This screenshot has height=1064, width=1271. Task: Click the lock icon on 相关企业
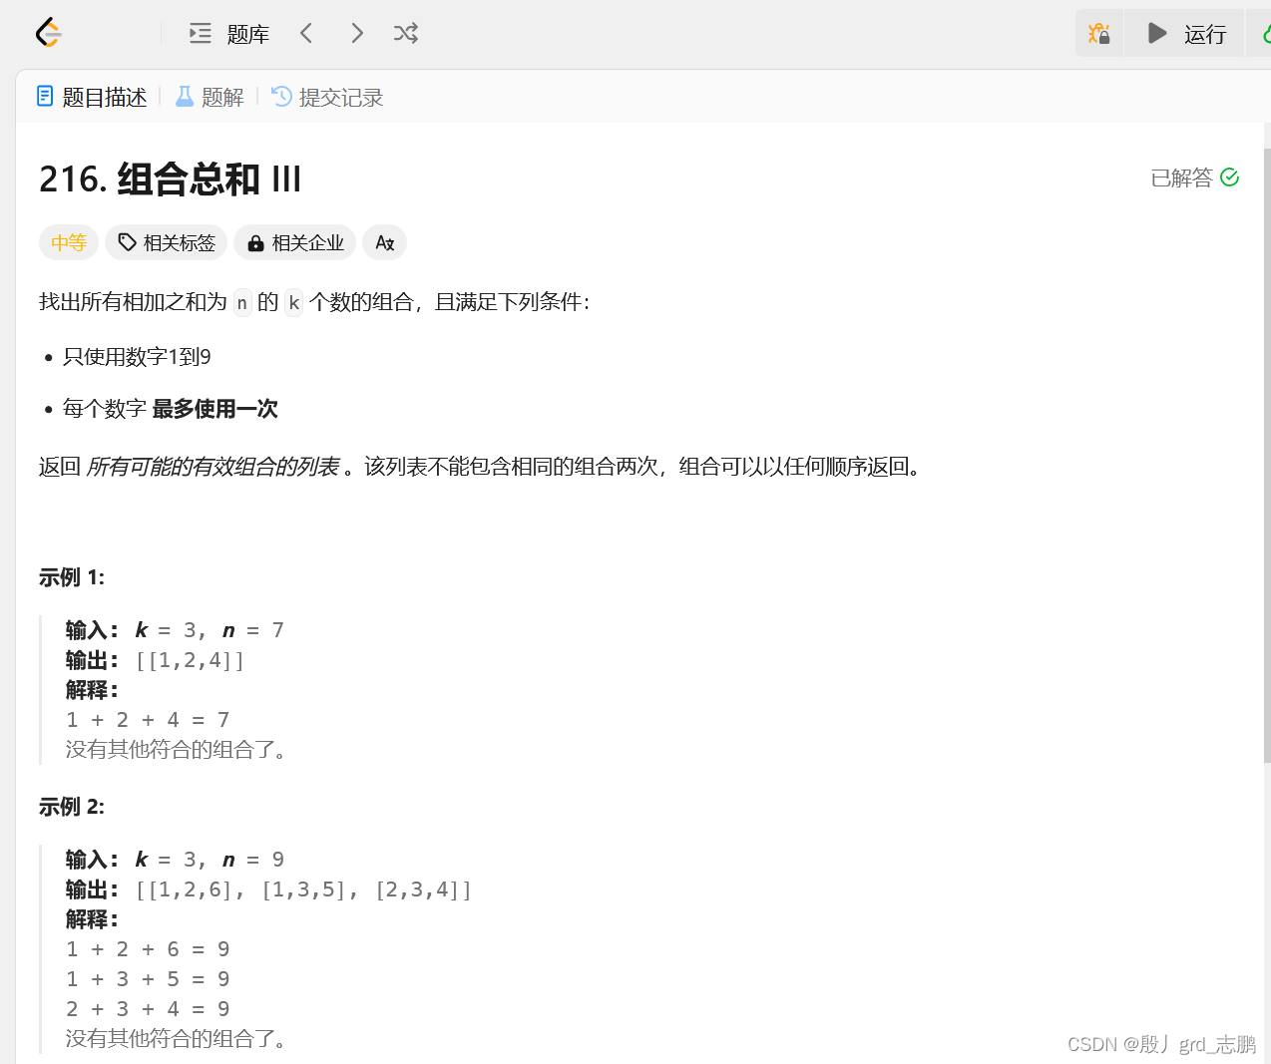(254, 241)
